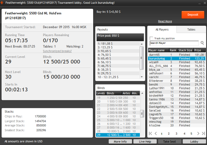This screenshot has width=207, height=145.
Task: Select level 24 blinds row
Action: pos(118,116)
